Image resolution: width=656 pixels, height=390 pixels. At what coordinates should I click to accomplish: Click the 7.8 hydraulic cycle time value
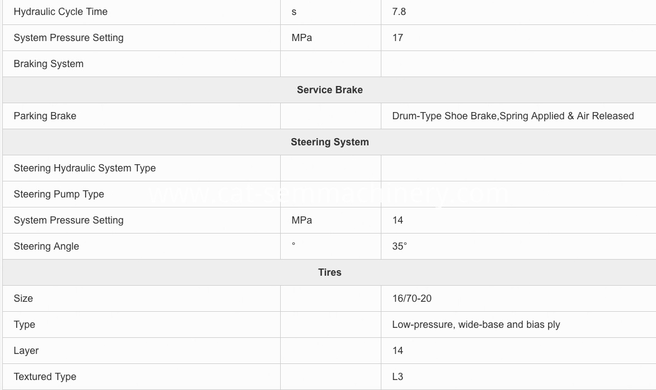[399, 12]
